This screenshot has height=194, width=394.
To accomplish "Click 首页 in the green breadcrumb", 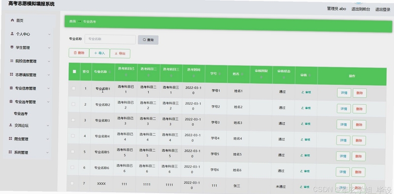I will tap(72, 21).
